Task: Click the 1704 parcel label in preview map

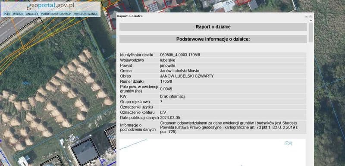Action: 288,144
